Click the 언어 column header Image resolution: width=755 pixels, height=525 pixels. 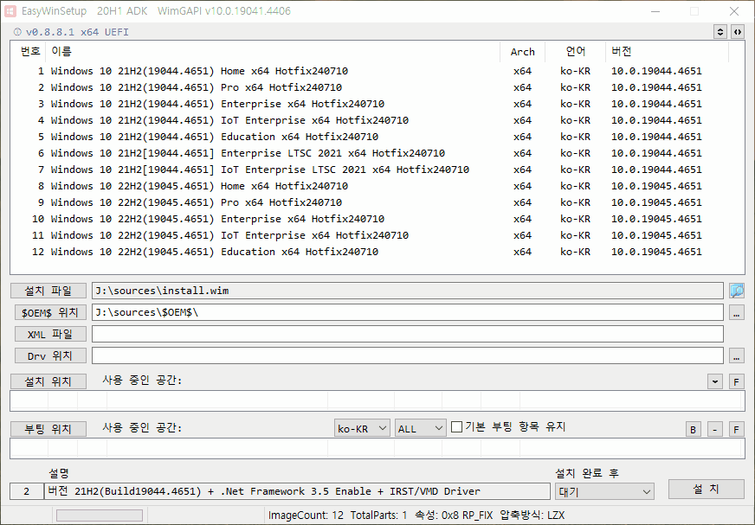575,52
